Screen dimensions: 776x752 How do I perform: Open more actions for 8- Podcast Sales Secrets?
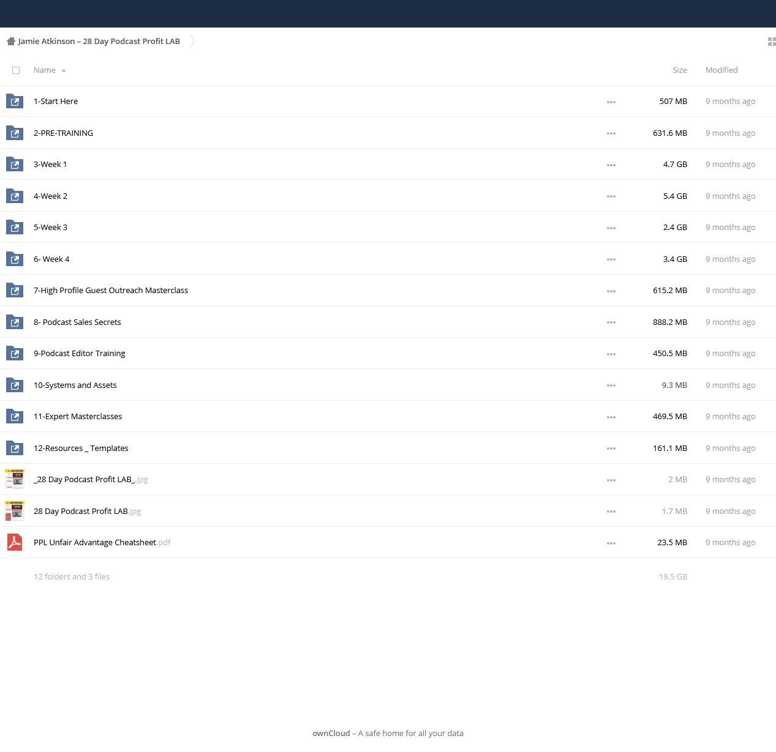click(x=611, y=322)
